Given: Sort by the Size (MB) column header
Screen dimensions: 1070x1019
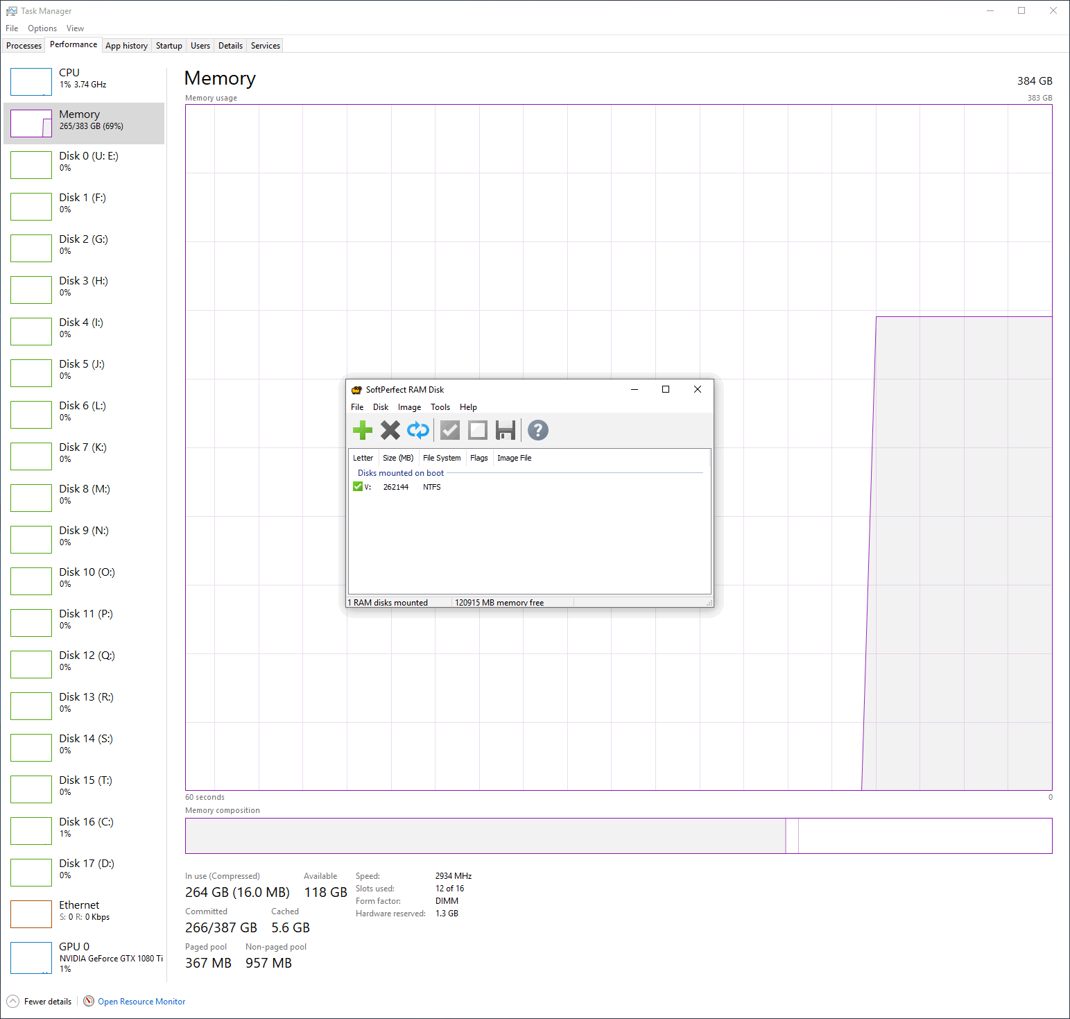Looking at the screenshot, I should pyautogui.click(x=398, y=458).
